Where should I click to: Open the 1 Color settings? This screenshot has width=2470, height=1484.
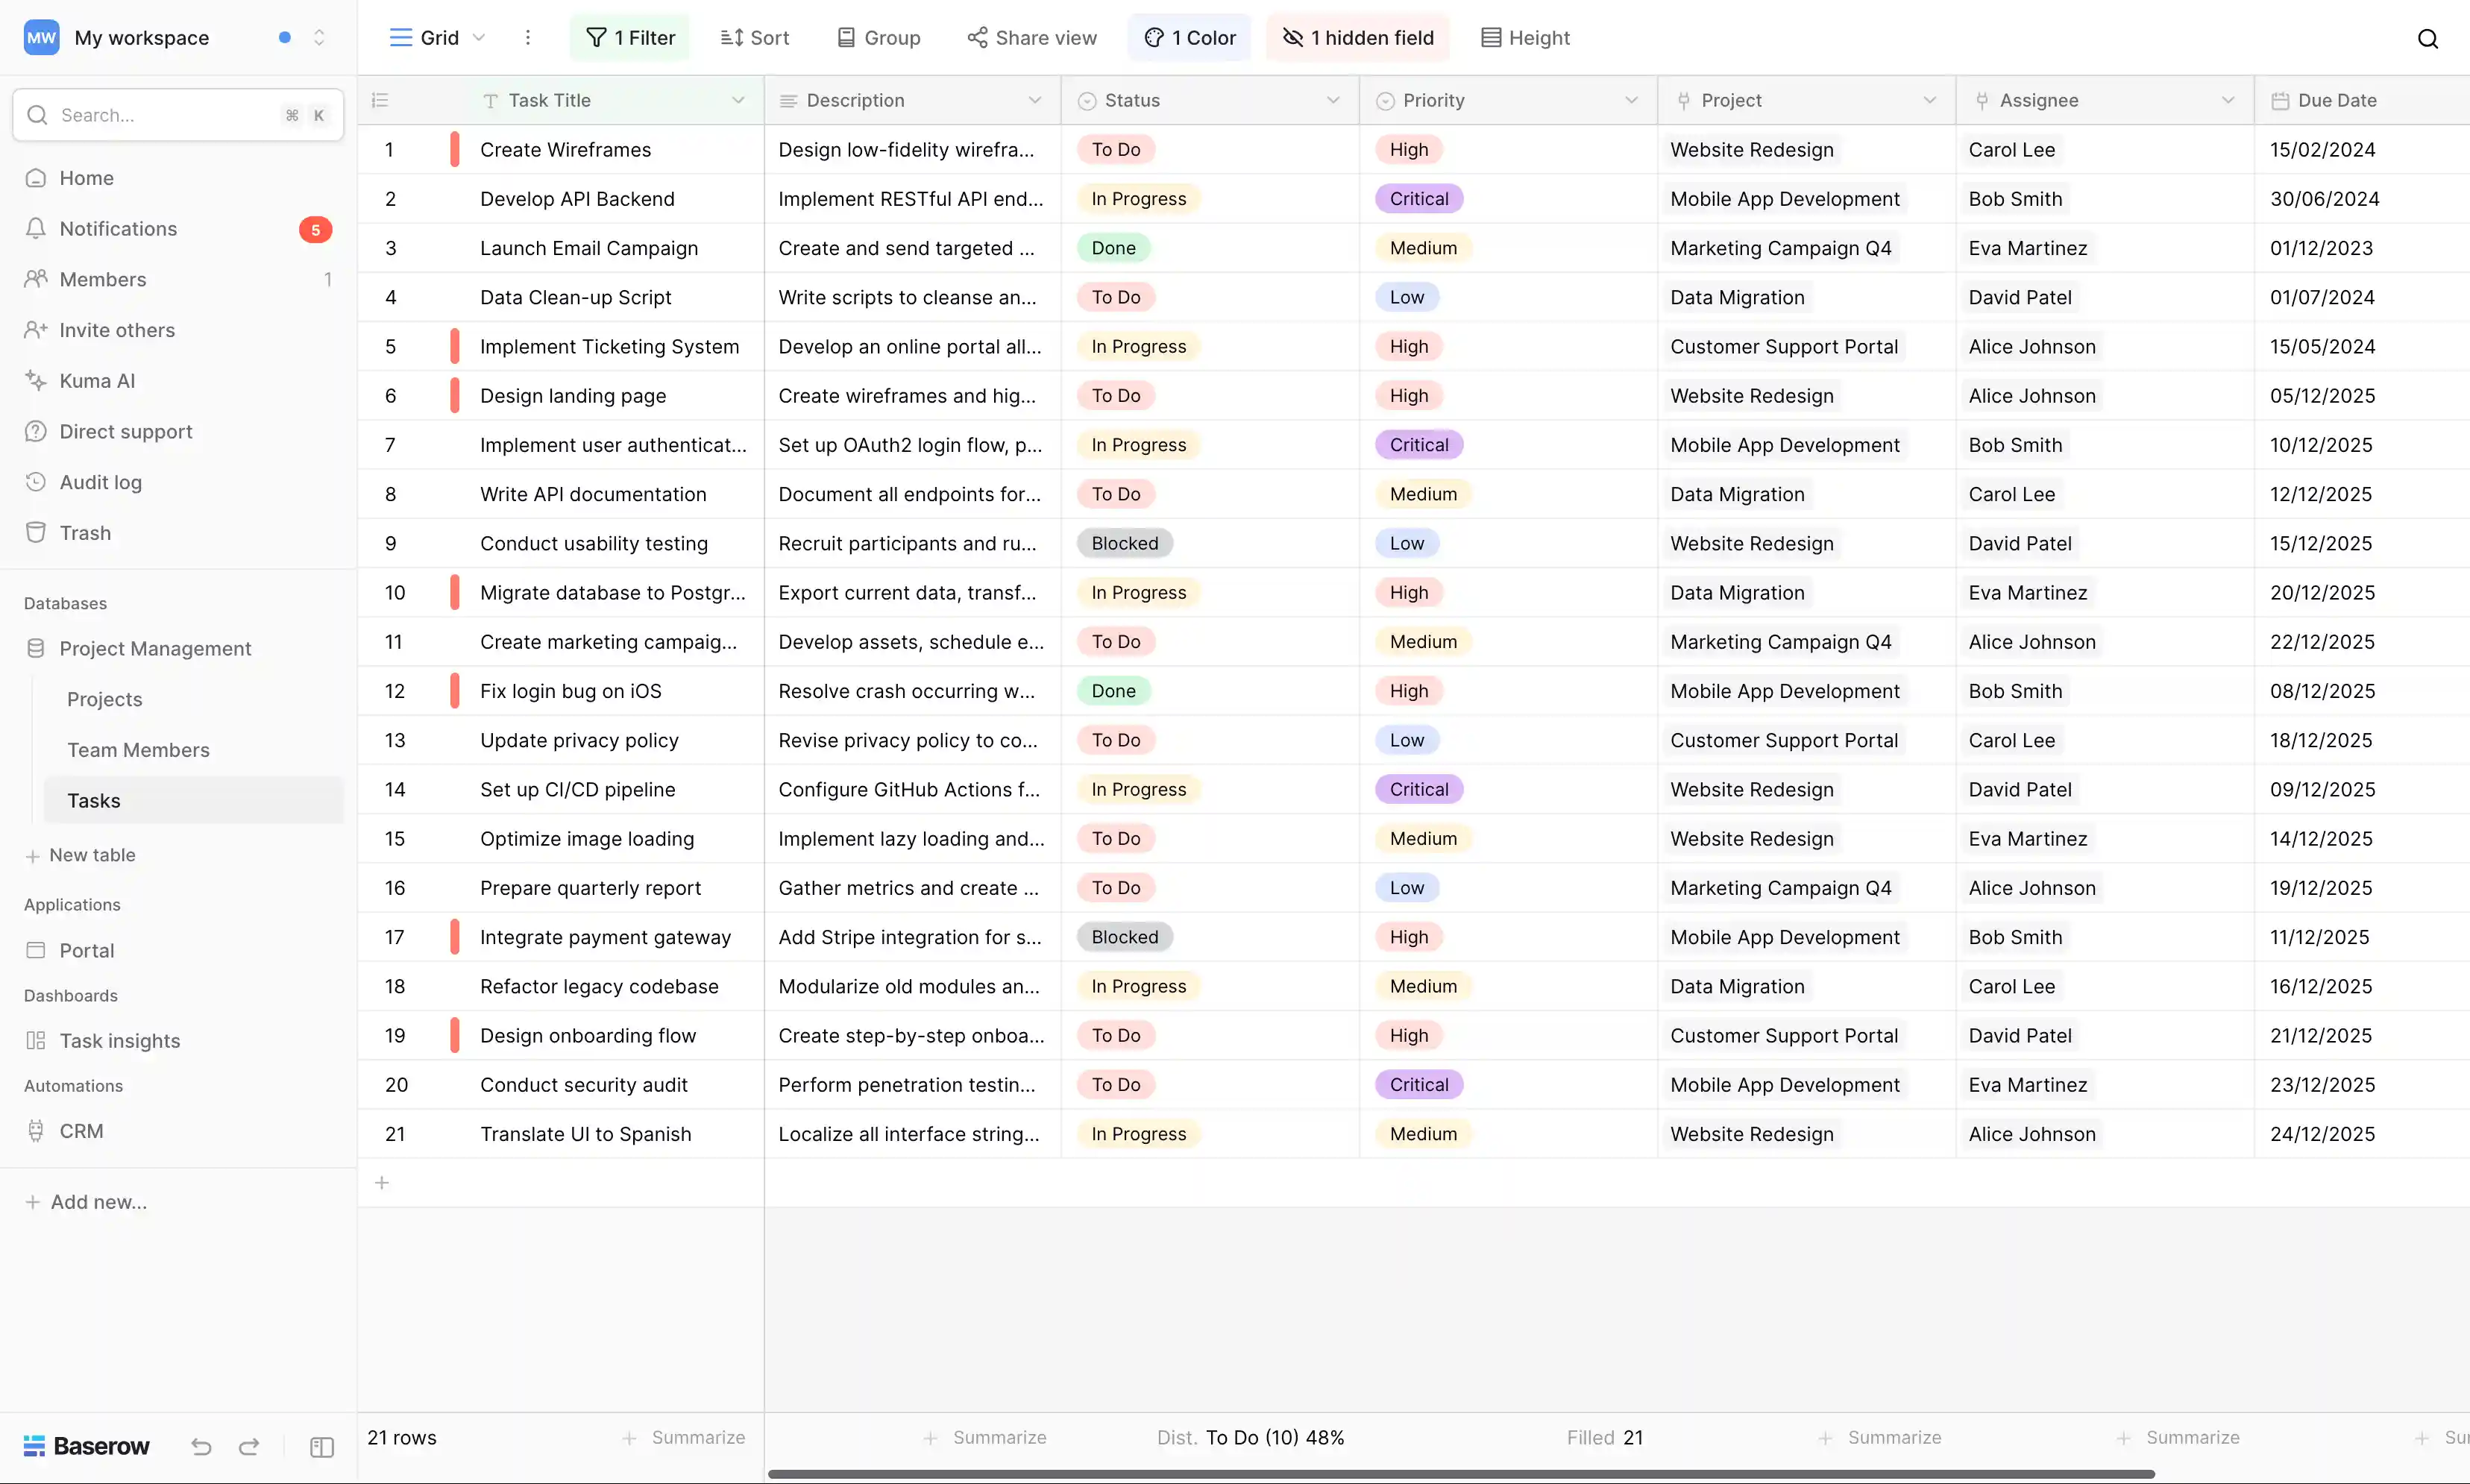pos(1189,37)
